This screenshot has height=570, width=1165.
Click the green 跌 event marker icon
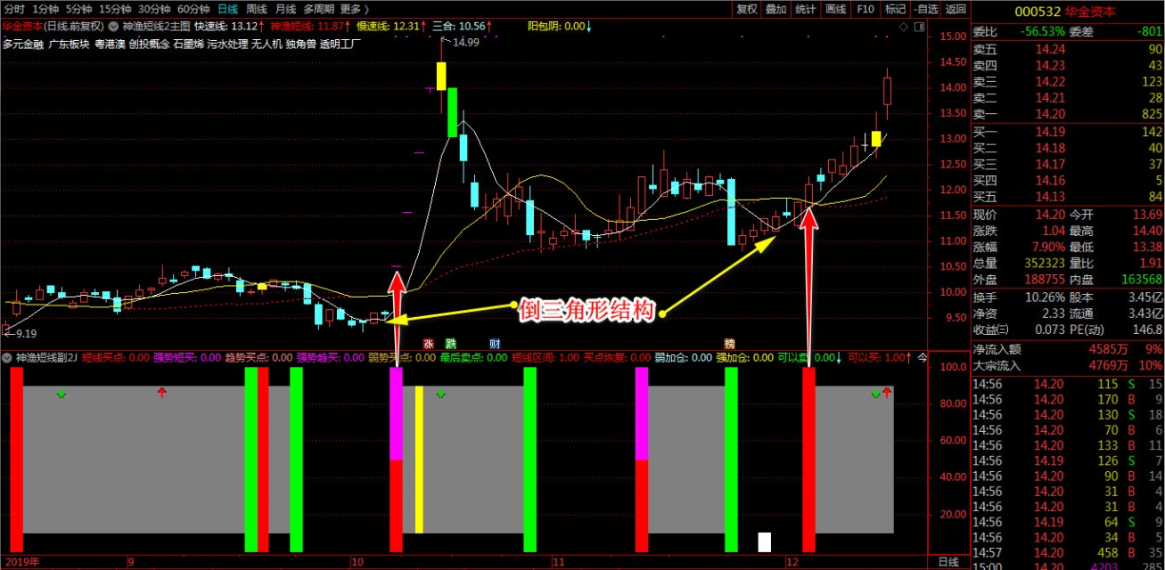(451, 343)
